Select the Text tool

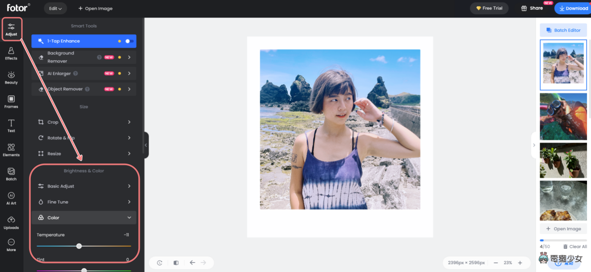[11, 125]
